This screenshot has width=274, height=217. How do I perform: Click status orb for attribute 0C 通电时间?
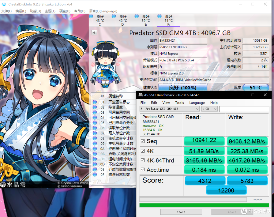click(x=95, y=159)
